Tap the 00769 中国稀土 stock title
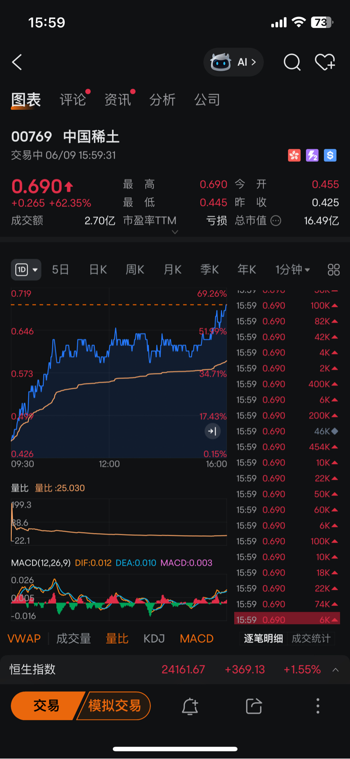The image size is (350, 759). (x=65, y=136)
